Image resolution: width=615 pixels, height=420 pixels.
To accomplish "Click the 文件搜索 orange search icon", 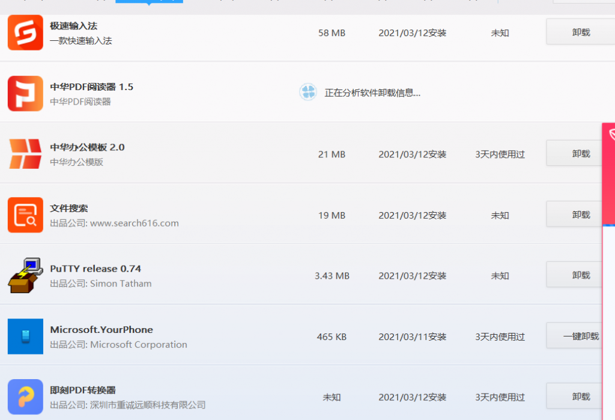I will click(x=25, y=215).
